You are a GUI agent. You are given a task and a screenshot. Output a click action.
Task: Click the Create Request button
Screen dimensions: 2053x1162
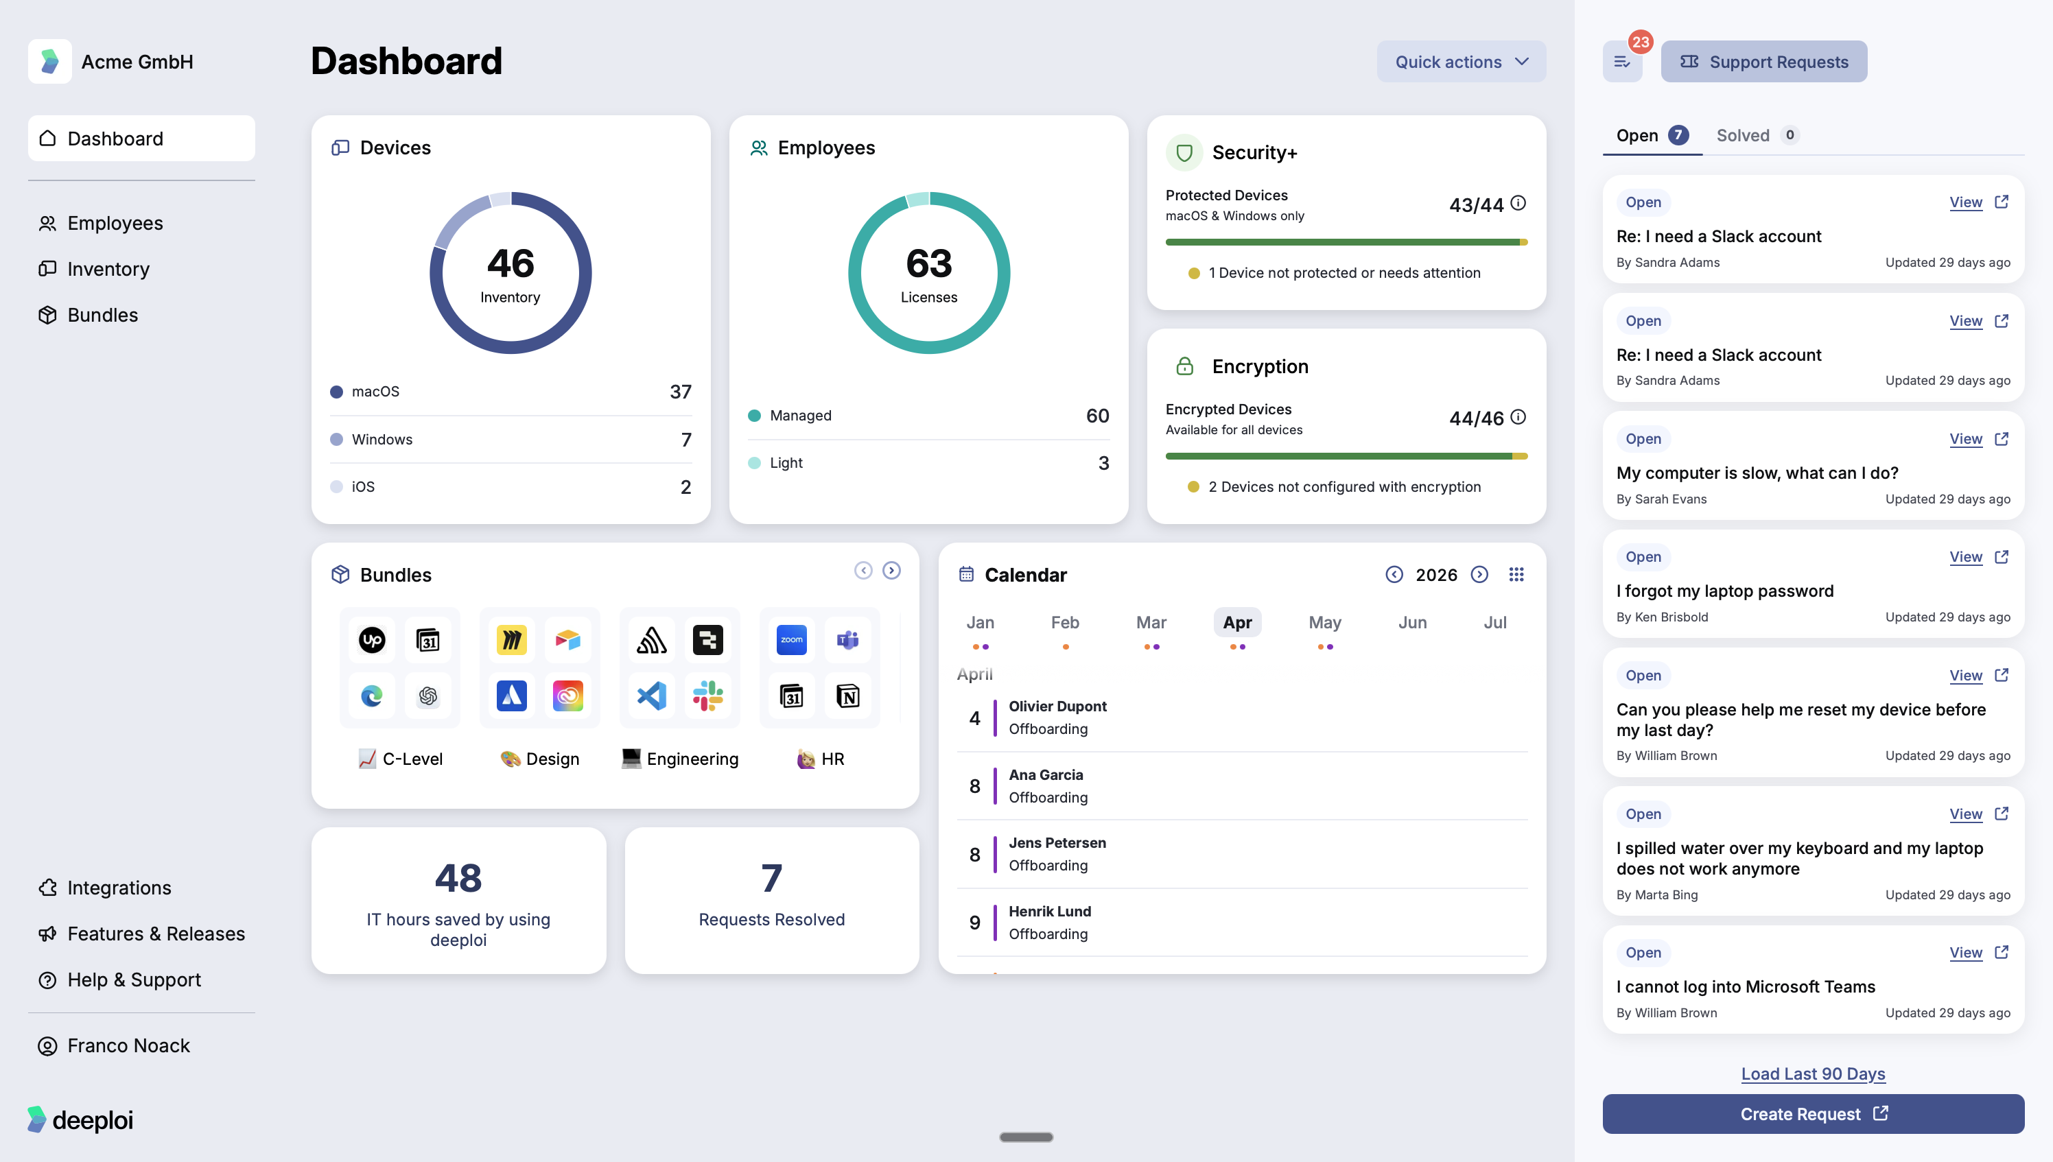click(1812, 1113)
